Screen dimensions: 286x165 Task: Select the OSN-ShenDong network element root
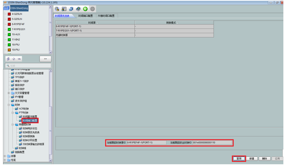19,8
